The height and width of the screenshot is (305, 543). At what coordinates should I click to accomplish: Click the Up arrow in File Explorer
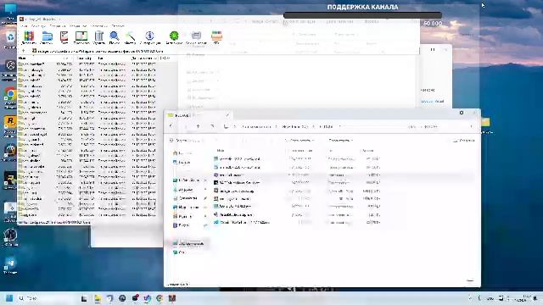(x=198, y=126)
